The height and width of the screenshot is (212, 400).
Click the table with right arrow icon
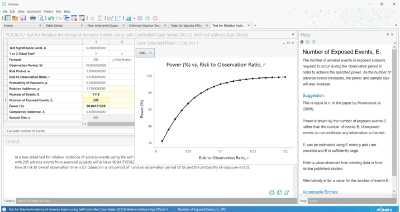tap(82, 18)
